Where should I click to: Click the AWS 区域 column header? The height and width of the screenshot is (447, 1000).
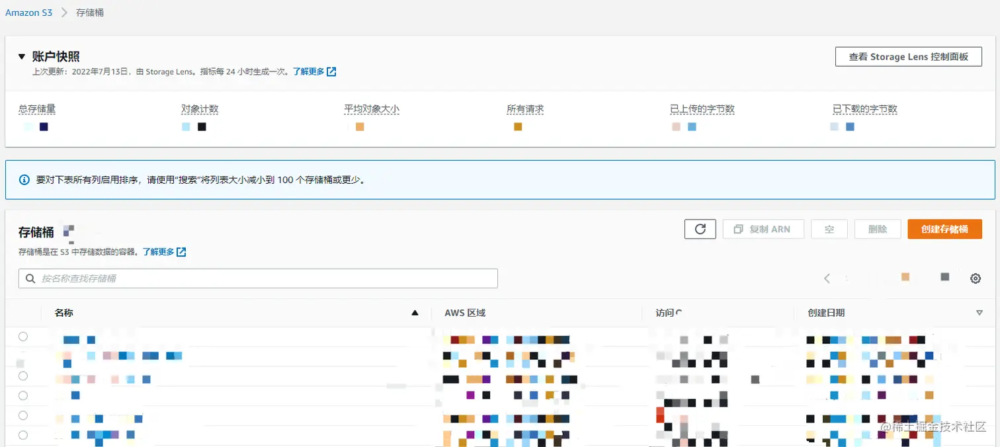click(465, 313)
